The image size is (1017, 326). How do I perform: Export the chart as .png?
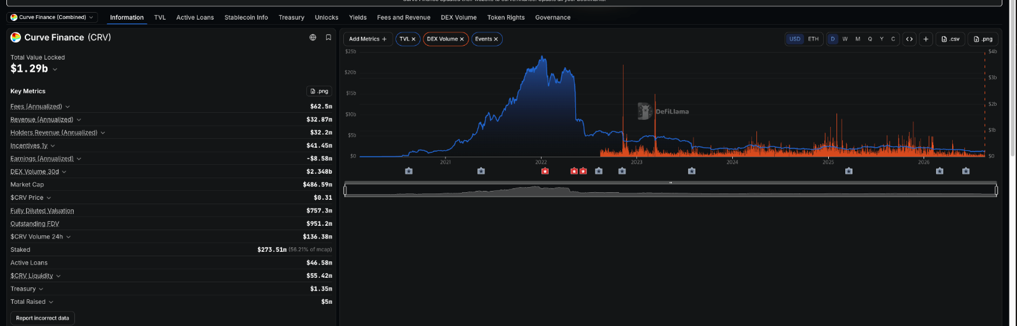(983, 39)
